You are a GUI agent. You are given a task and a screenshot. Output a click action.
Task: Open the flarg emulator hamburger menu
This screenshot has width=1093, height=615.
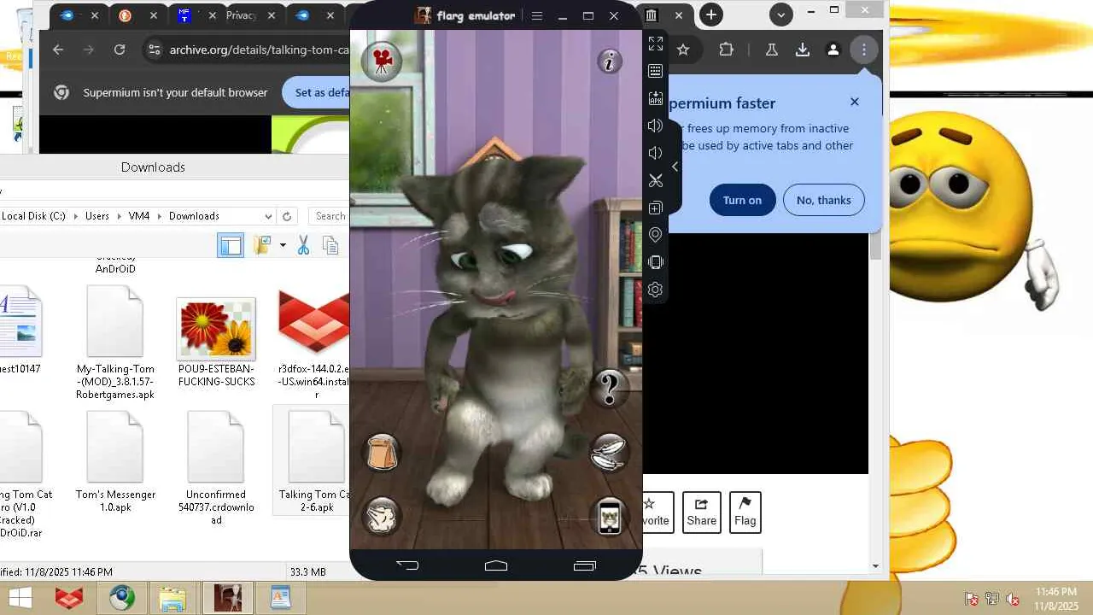(537, 16)
